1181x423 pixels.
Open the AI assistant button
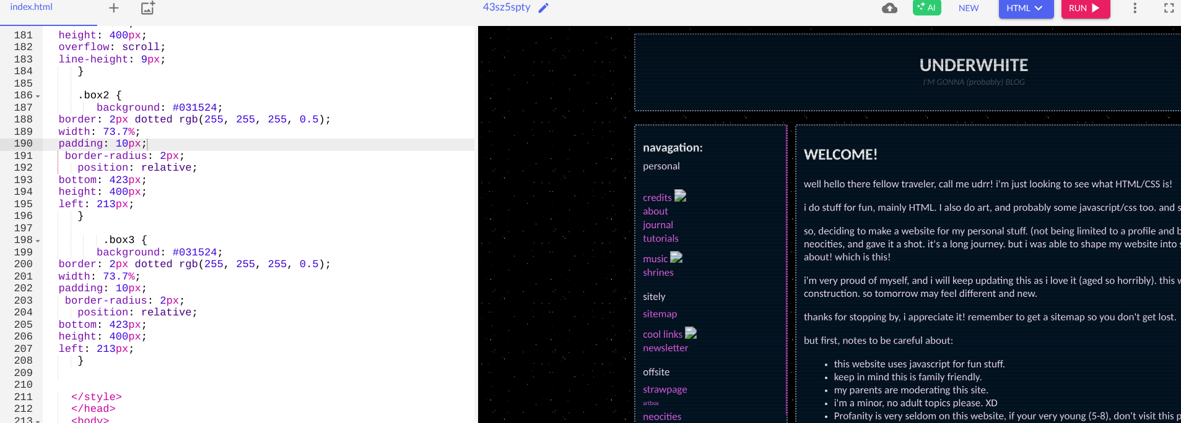pos(926,7)
